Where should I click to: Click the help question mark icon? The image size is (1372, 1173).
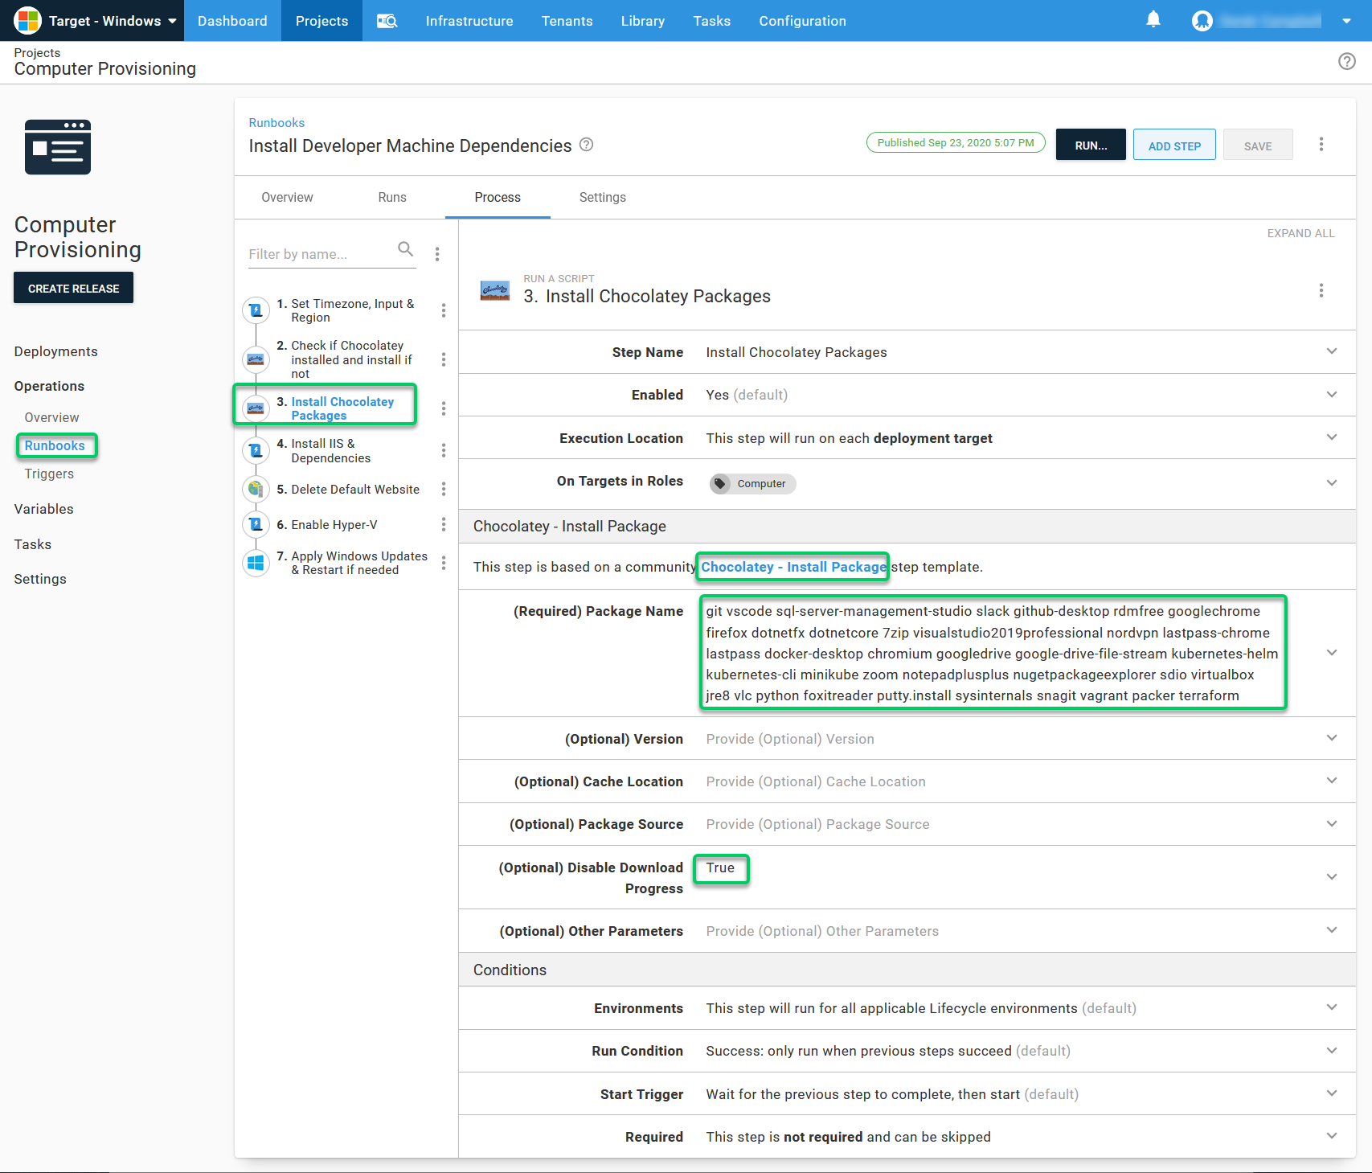(1346, 61)
